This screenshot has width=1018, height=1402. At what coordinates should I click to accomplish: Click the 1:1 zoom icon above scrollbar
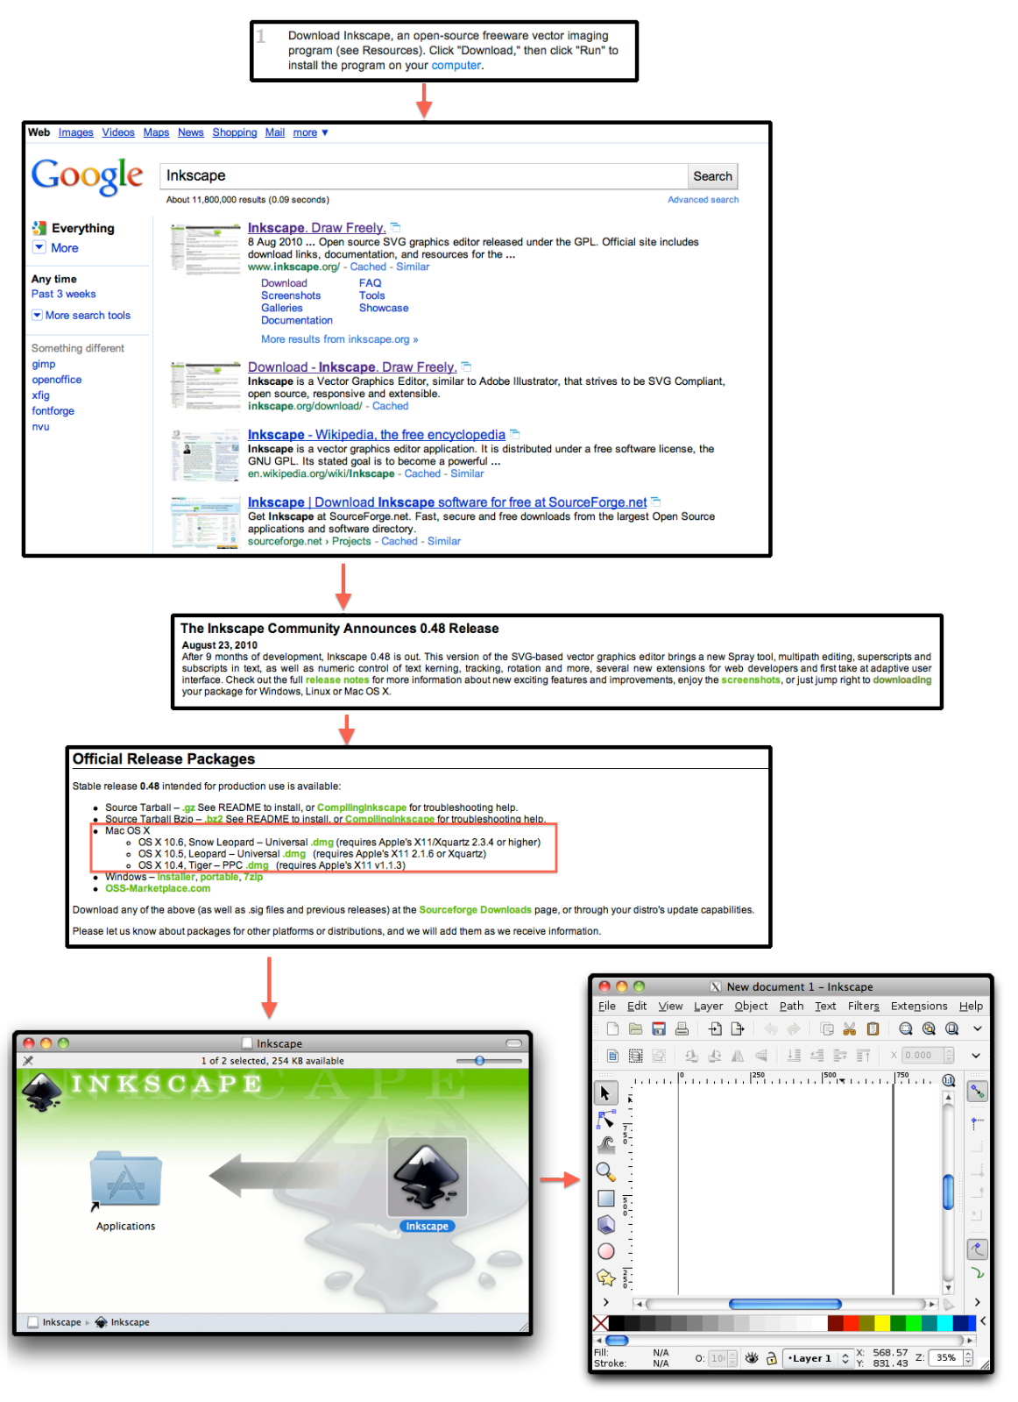coord(948,1080)
